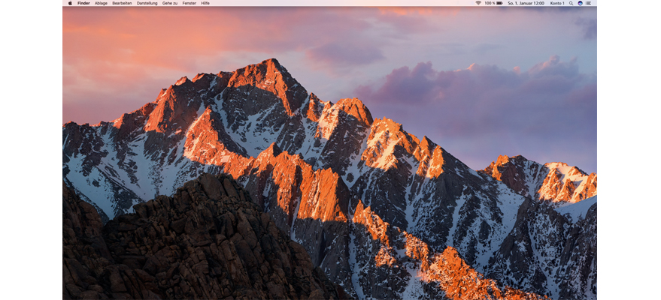Click the battery icon in menu bar
This screenshot has height=300, width=661.
pyautogui.click(x=499, y=3)
